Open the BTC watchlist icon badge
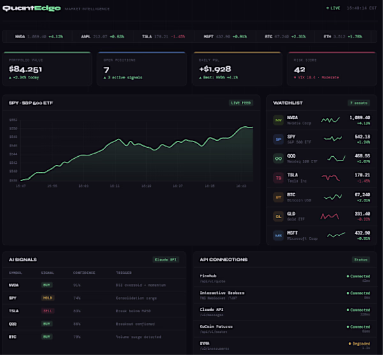 tap(278, 197)
